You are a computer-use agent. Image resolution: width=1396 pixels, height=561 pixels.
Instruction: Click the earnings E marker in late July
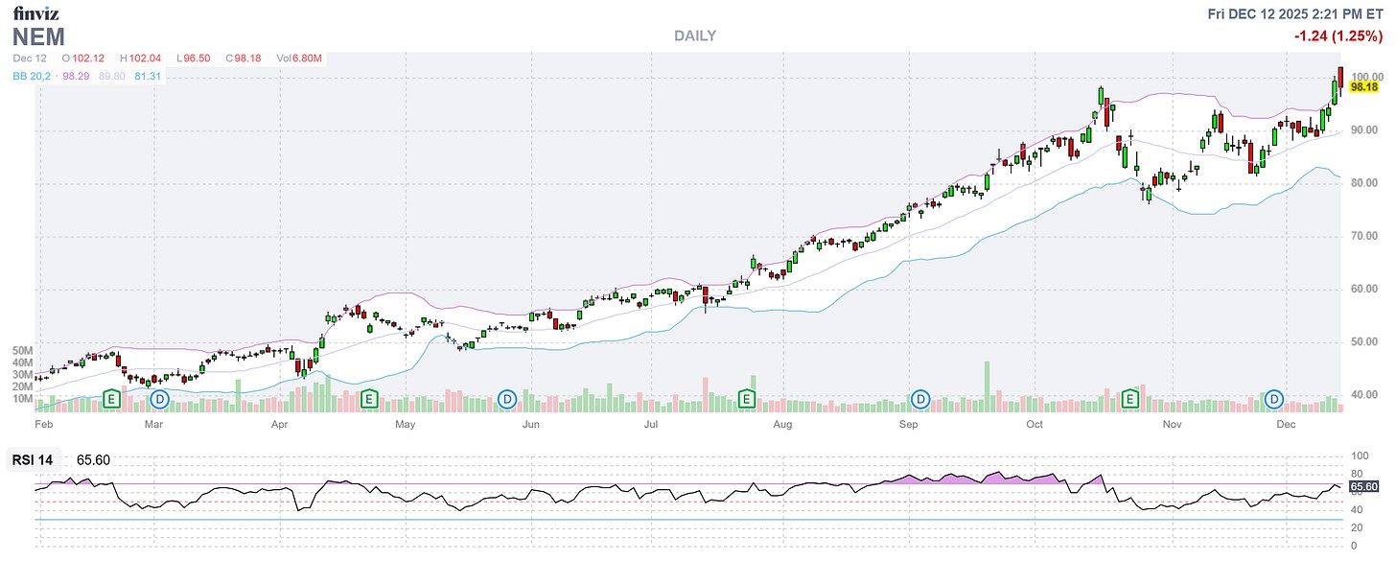[x=747, y=397]
